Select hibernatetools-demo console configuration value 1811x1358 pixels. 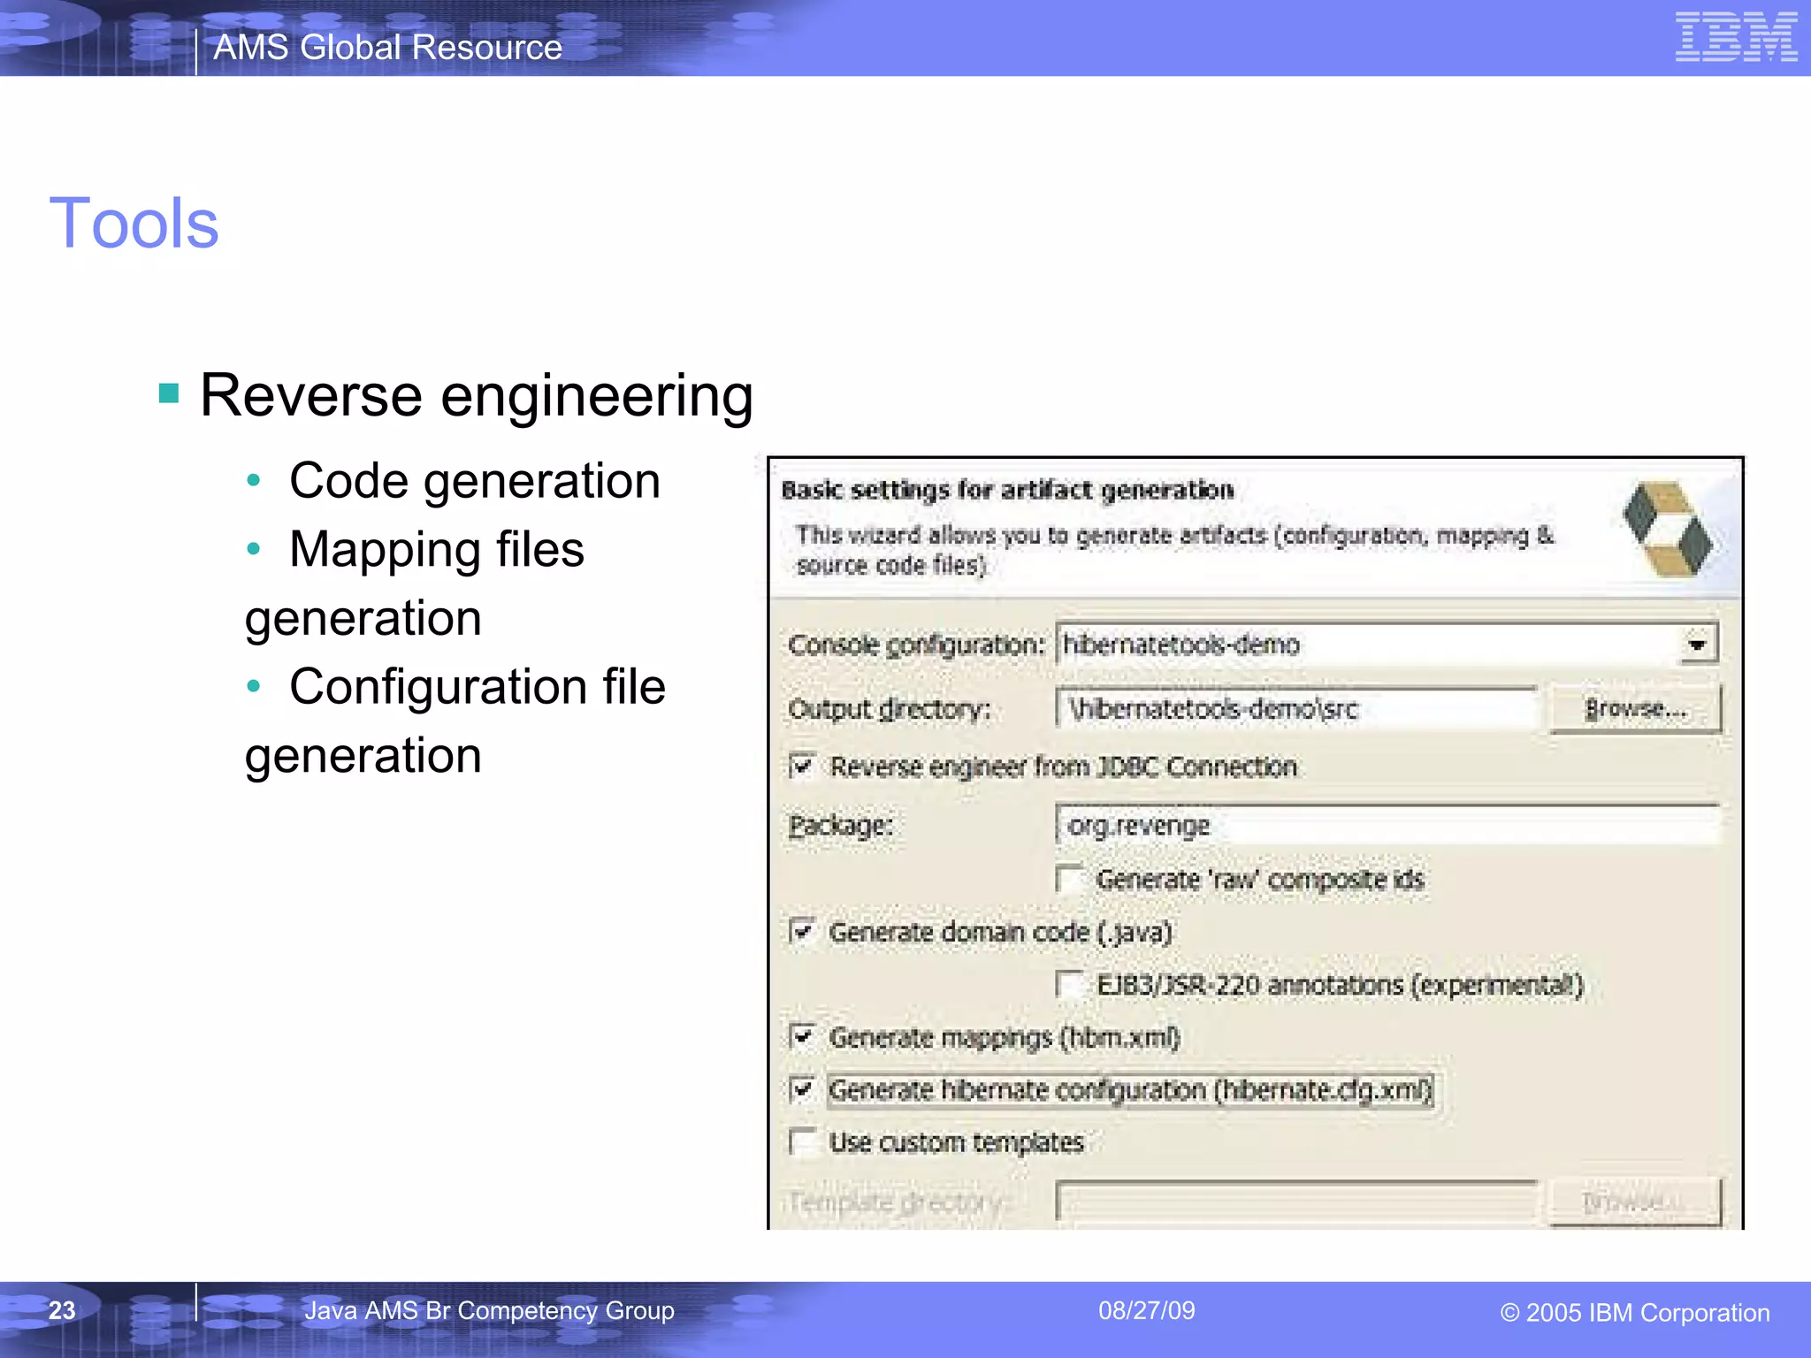[1181, 645]
